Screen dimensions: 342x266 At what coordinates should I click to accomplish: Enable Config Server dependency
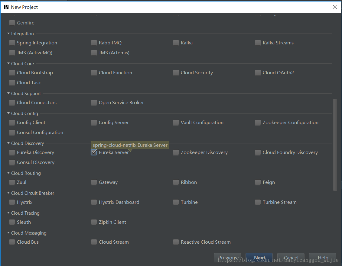(x=94, y=123)
